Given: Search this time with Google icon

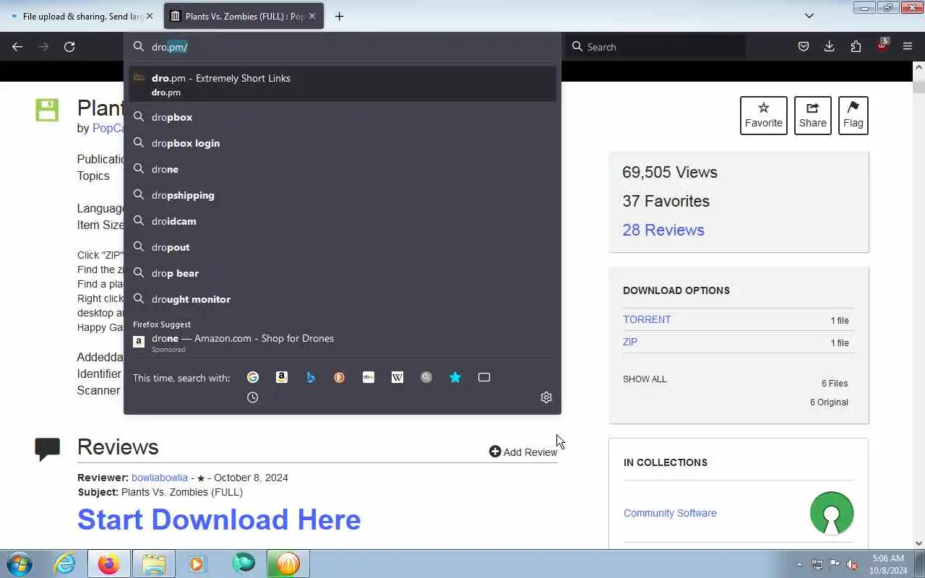Looking at the screenshot, I should tap(253, 377).
